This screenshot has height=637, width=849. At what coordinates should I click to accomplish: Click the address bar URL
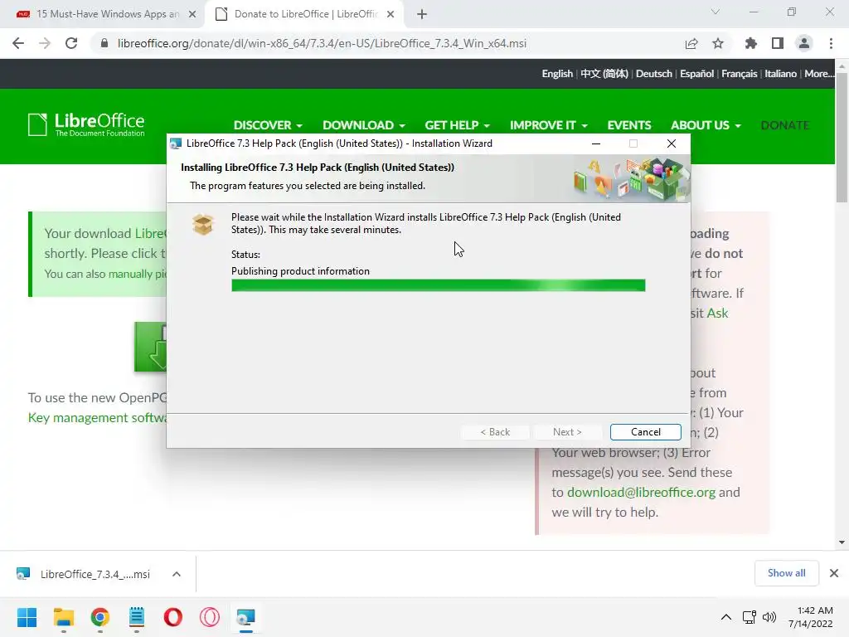[322, 43]
